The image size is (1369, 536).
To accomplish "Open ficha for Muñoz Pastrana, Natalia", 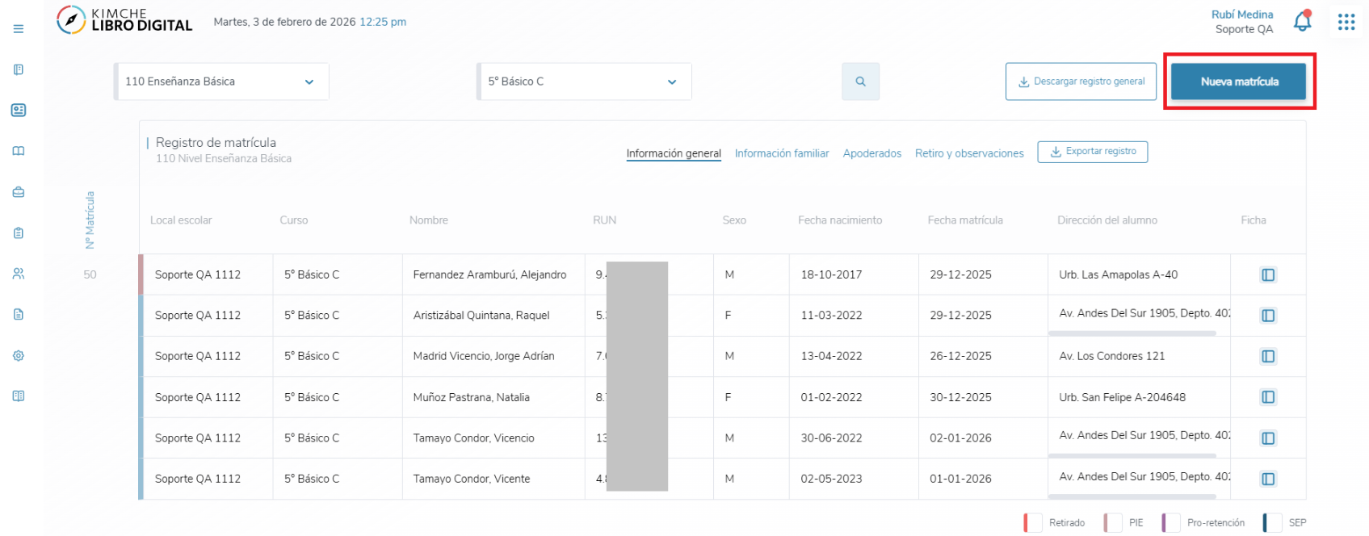I will click(1268, 397).
